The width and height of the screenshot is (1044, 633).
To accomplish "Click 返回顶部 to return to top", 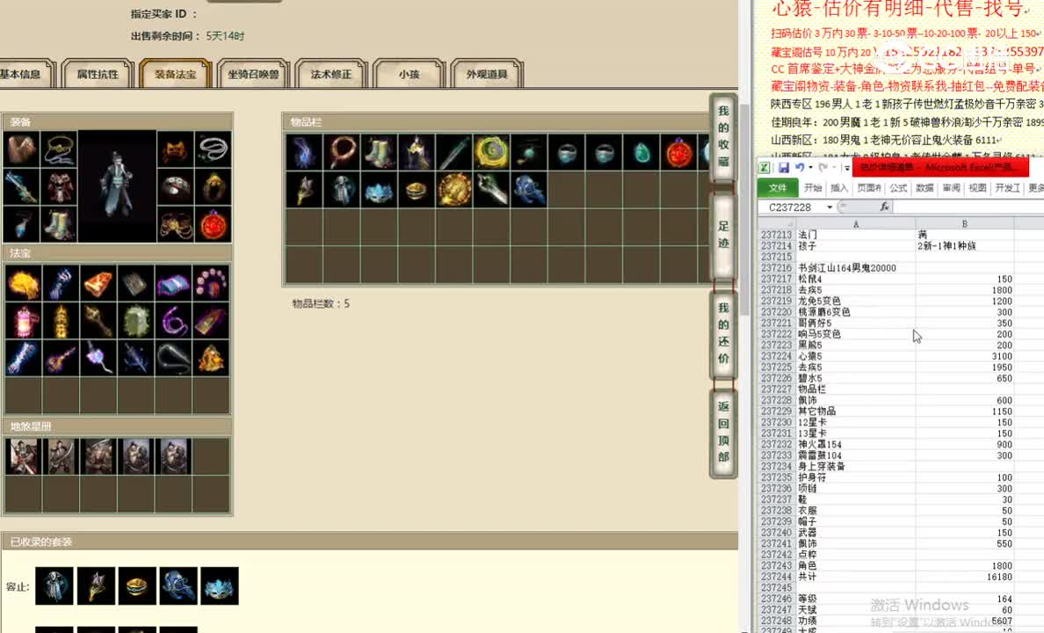I will [723, 432].
